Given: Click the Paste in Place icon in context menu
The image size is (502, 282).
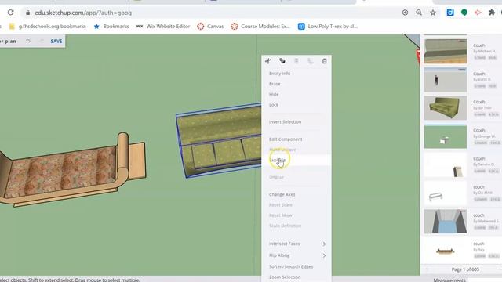Looking at the screenshot, I should [x=311, y=61].
